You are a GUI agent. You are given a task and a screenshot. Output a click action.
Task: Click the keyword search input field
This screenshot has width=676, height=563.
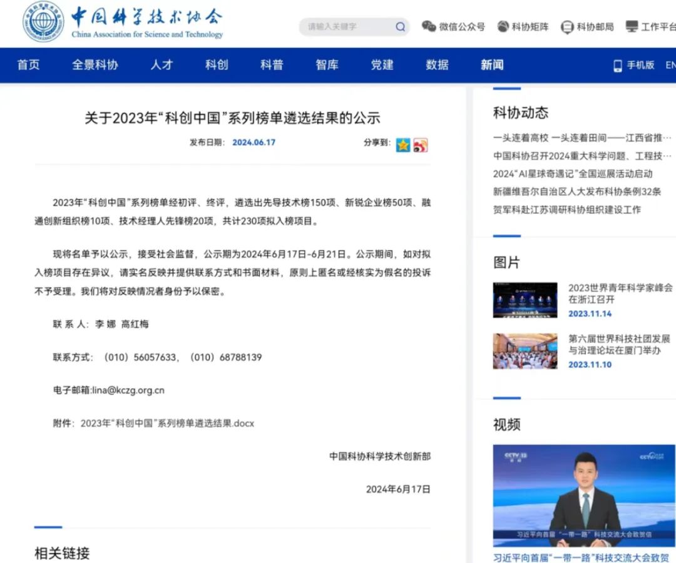click(x=347, y=27)
